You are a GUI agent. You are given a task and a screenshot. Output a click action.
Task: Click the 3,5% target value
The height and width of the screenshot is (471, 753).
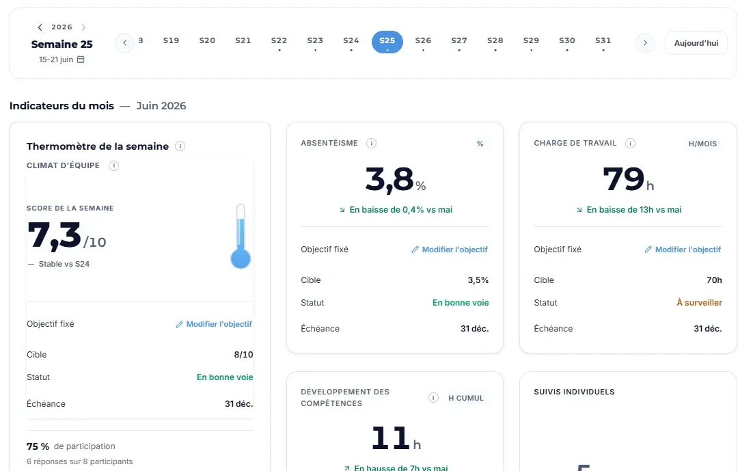(478, 280)
